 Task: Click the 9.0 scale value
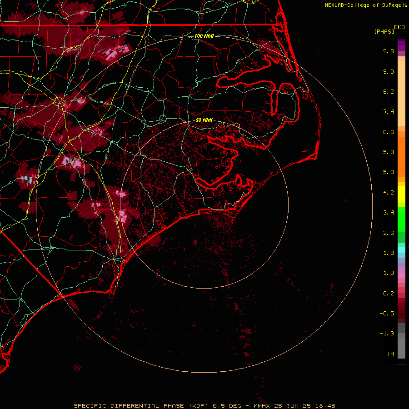pyautogui.click(x=389, y=72)
